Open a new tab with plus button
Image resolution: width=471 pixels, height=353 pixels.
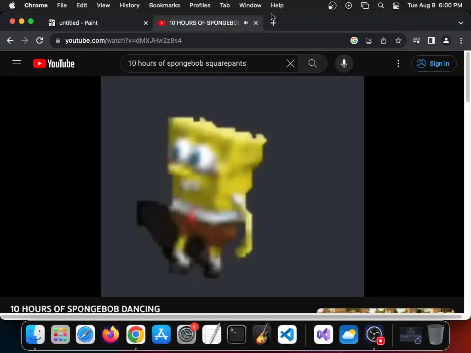click(x=273, y=23)
